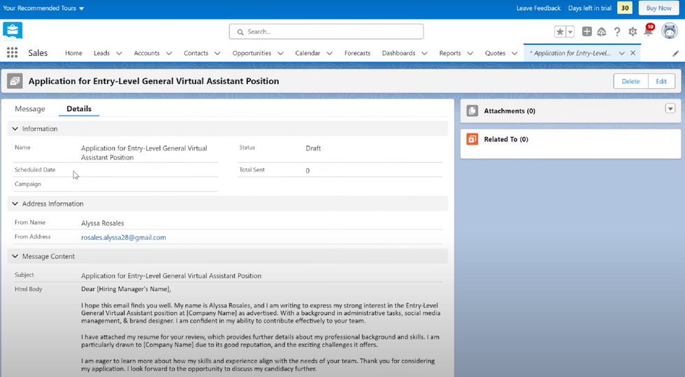Collapse the Message Content section
685x377 pixels.
[x=15, y=256]
